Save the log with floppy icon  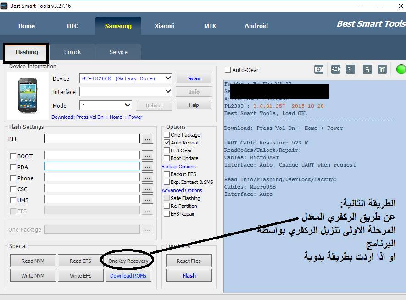click(x=367, y=69)
